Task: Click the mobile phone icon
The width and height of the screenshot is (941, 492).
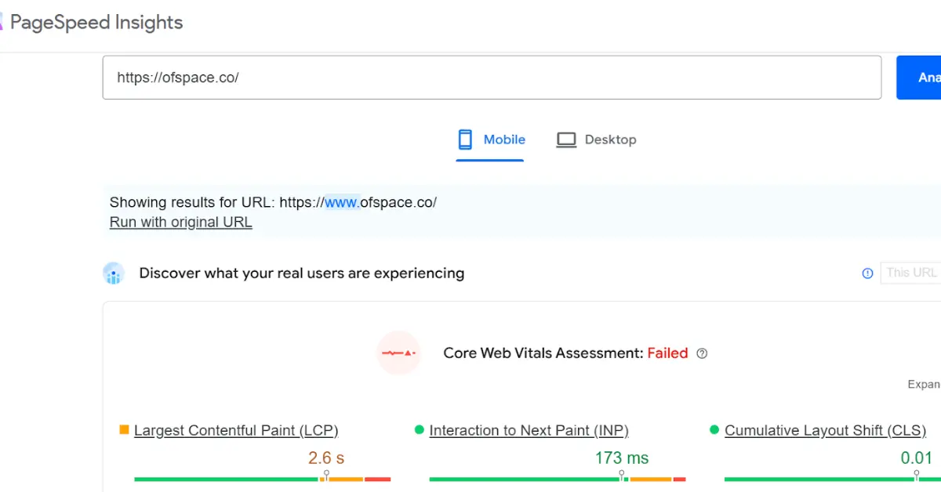Action: click(x=465, y=139)
